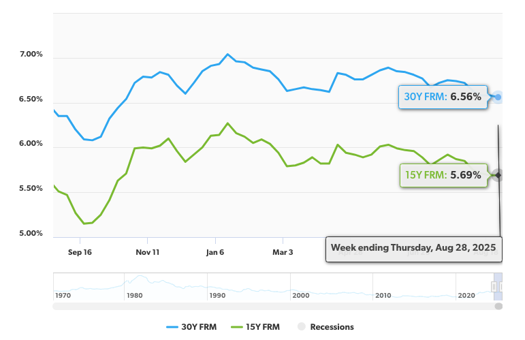The height and width of the screenshot is (340, 525).
Task: Click 1970 in the range navigator
Action: point(63,296)
